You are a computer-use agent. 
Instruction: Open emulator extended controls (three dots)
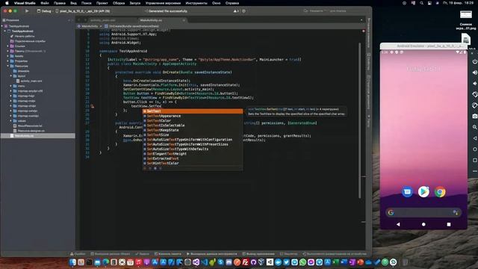[475, 171]
